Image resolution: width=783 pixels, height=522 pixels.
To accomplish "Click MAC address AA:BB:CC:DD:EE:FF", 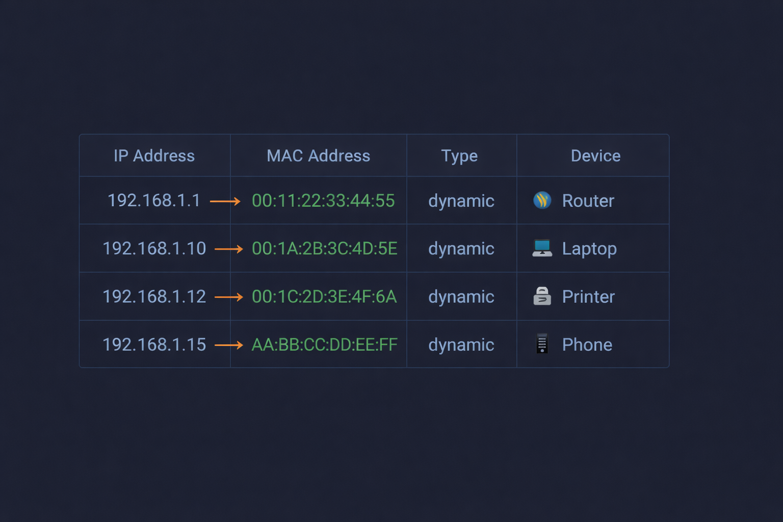I will [x=324, y=345].
